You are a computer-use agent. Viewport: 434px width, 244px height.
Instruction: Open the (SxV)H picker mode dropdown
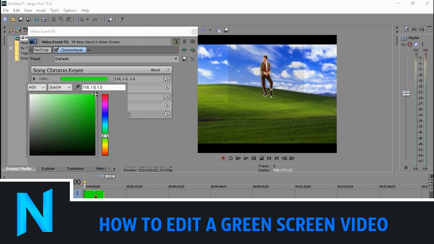60,87
